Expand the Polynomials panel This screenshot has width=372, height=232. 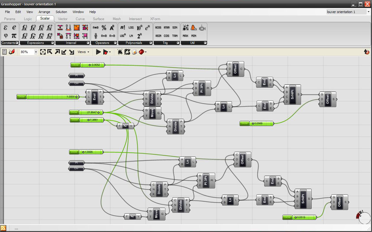pyautogui.click(x=151, y=43)
